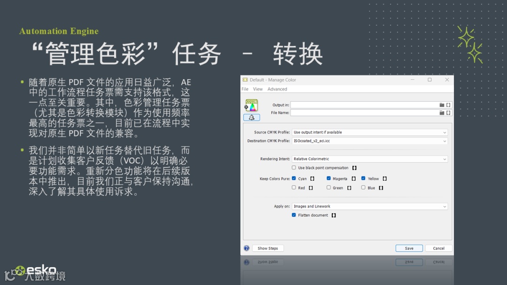
Task: Click the Source CMYK Profile label
Action: click(272, 132)
